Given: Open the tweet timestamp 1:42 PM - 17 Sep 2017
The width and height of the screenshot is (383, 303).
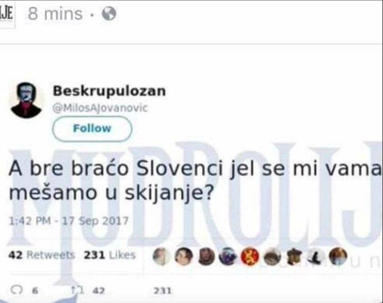Looking at the screenshot, I should point(69,221).
